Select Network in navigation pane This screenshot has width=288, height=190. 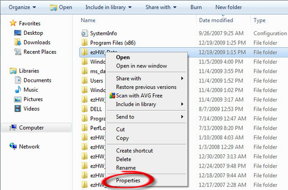tap(29, 147)
